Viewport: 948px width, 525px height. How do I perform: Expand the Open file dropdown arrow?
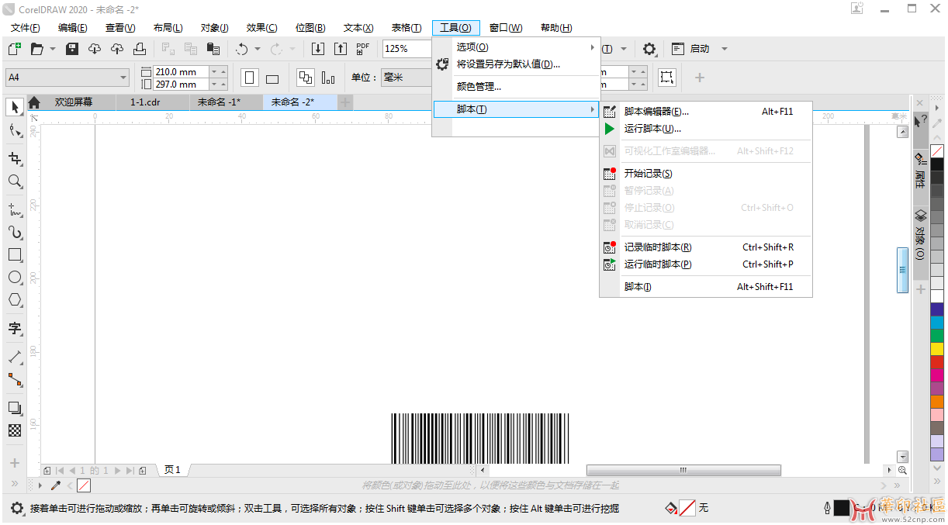53,49
